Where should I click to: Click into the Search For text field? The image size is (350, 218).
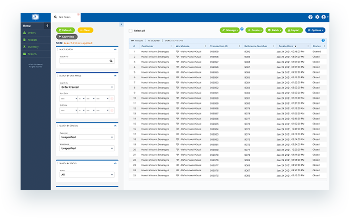tap(83, 61)
